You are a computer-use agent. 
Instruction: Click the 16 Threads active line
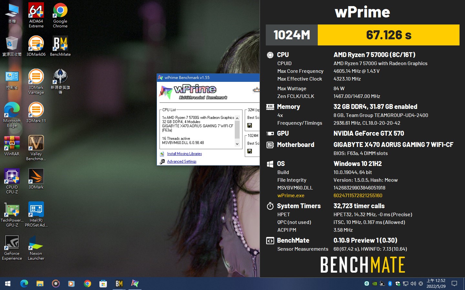pos(176,139)
